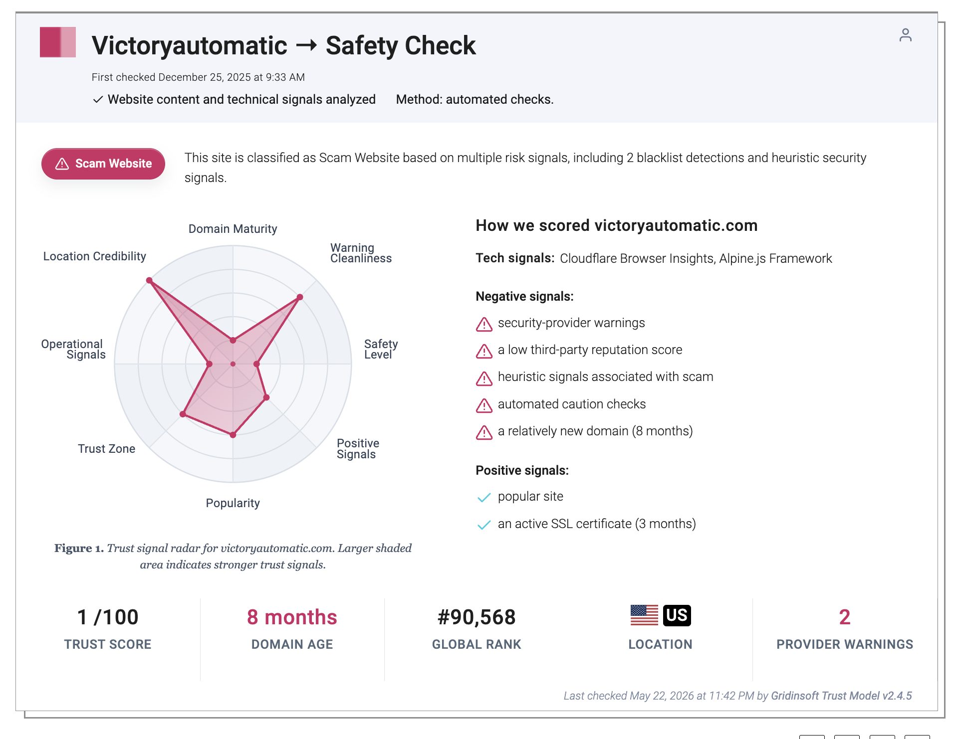Click warning icon beside security-provider warnings
957x739 pixels.
pyautogui.click(x=484, y=324)
